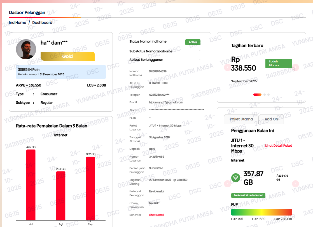Screen dimensions: 313x227
Task: Click the Terkoneksi ke Internet badge
Action: [248, 195]
